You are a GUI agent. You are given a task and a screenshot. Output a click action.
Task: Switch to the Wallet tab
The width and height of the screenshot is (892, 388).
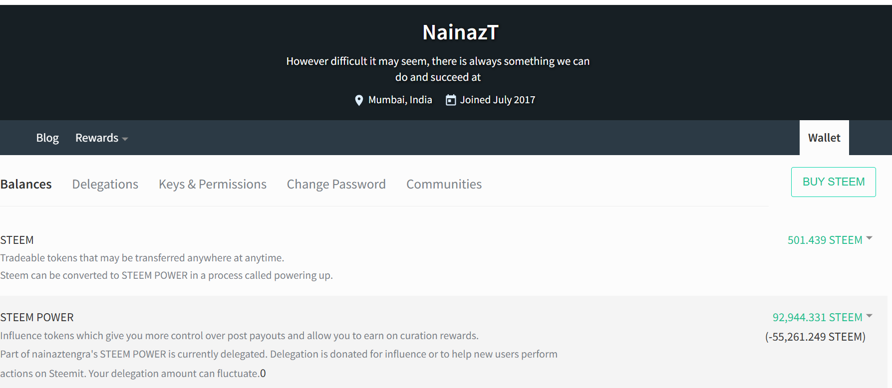coord(824,138)
